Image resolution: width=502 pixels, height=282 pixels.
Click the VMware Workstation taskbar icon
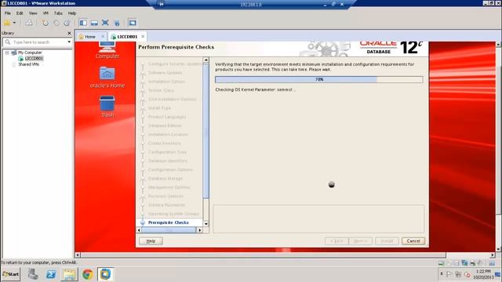click(x=105, y=274)
